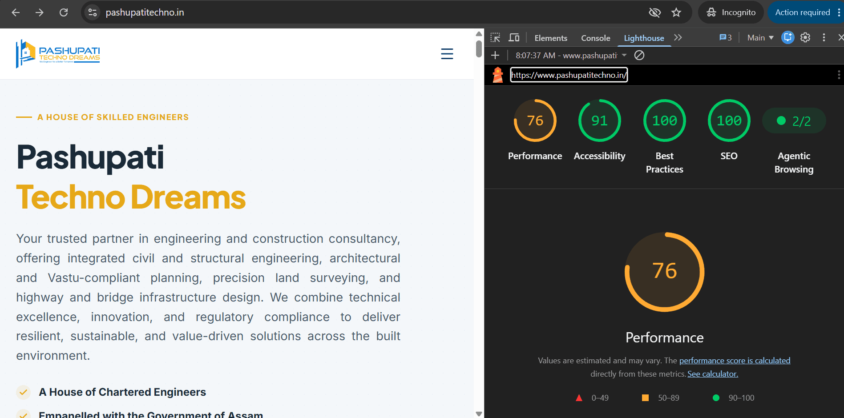This screenshot has width=844, height=418.
Task: Click the 'Pashupati' hero heading
Action: [90, 157]
